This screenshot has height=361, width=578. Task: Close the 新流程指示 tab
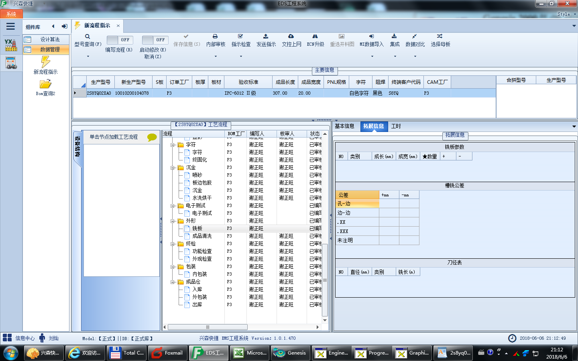coord(118,26)
